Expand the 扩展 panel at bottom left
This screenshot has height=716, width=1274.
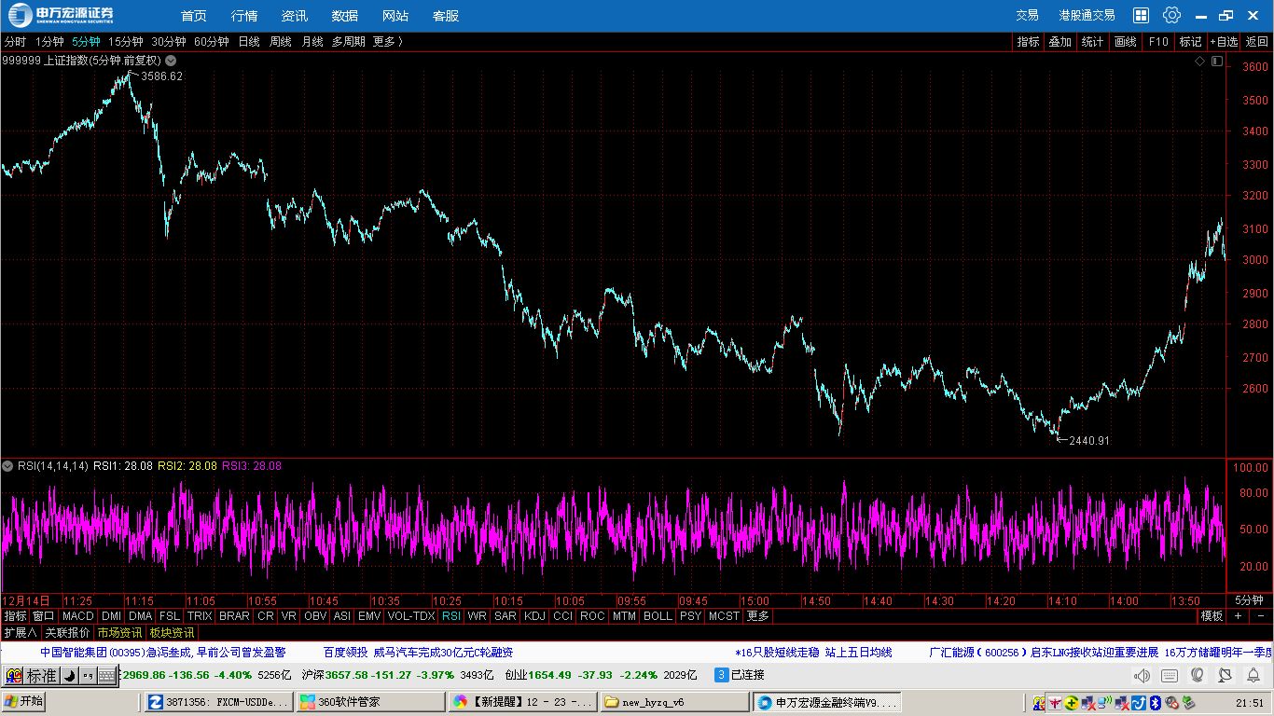click(21, 632)
